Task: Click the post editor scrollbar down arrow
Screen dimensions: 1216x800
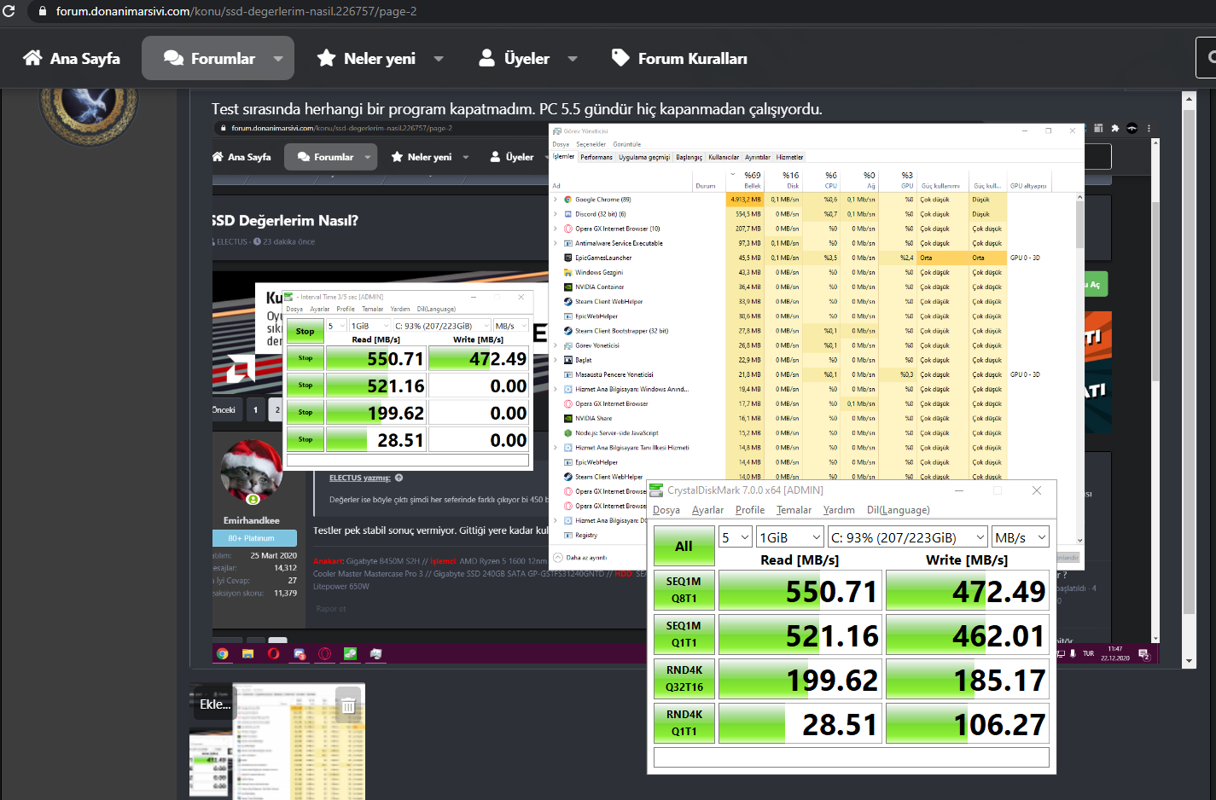Action: (1190, 661)
